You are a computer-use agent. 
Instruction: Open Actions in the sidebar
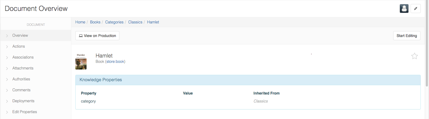[x=18, y=46]
